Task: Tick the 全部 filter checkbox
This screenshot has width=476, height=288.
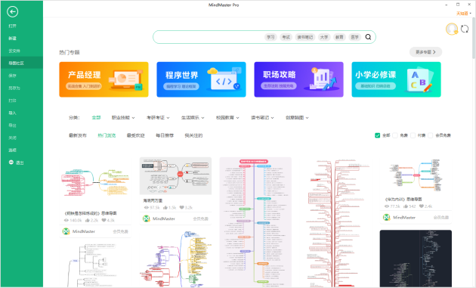Action: coord(377,135)
